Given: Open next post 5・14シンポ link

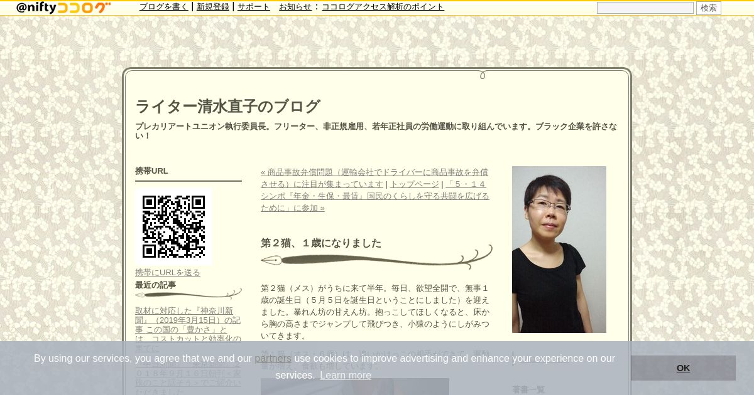Looking at the screenshot, I should (375, 196).
